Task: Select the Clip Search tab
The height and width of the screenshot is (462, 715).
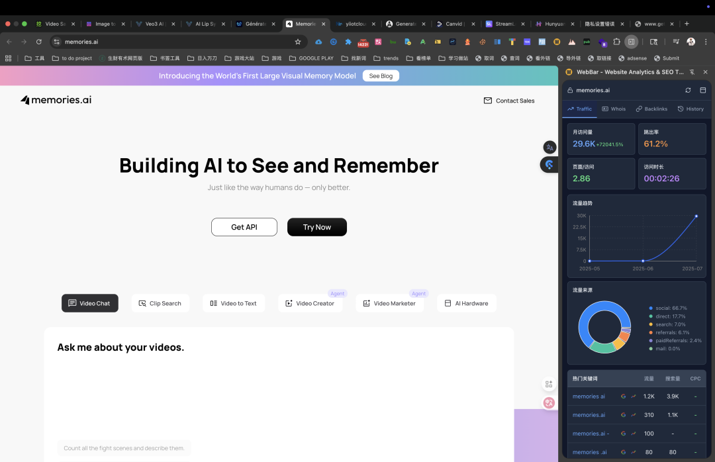Action: [160, 303]
